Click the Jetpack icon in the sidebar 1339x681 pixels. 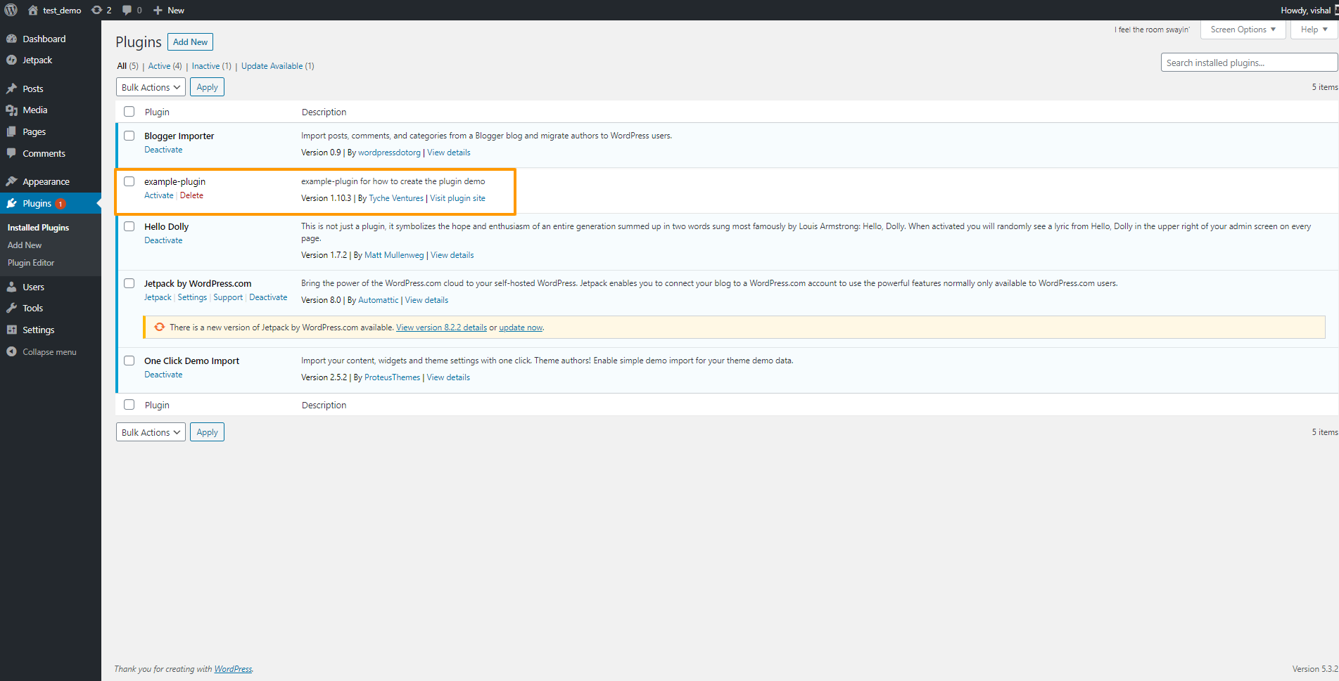[11, 60]
